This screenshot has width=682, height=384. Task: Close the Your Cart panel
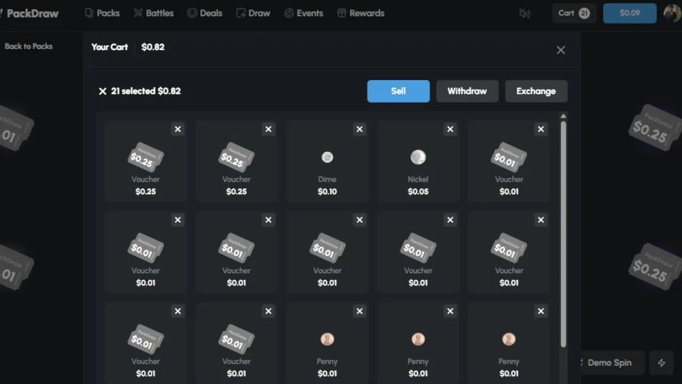pos(561,50)
